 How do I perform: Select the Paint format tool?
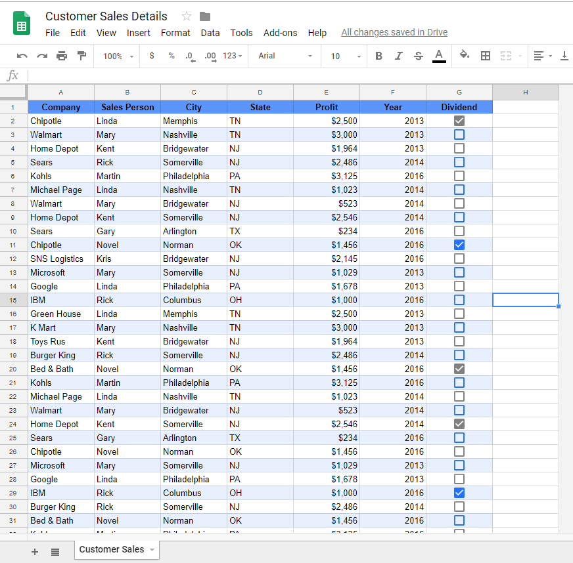81,56
